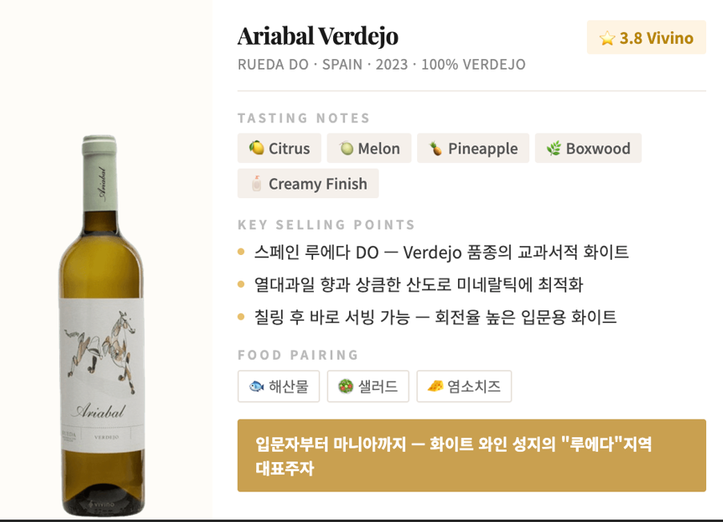The image size is (723, 522).
Task: Click the Vivino star rating icon
Action: click(x=607, y=38)
